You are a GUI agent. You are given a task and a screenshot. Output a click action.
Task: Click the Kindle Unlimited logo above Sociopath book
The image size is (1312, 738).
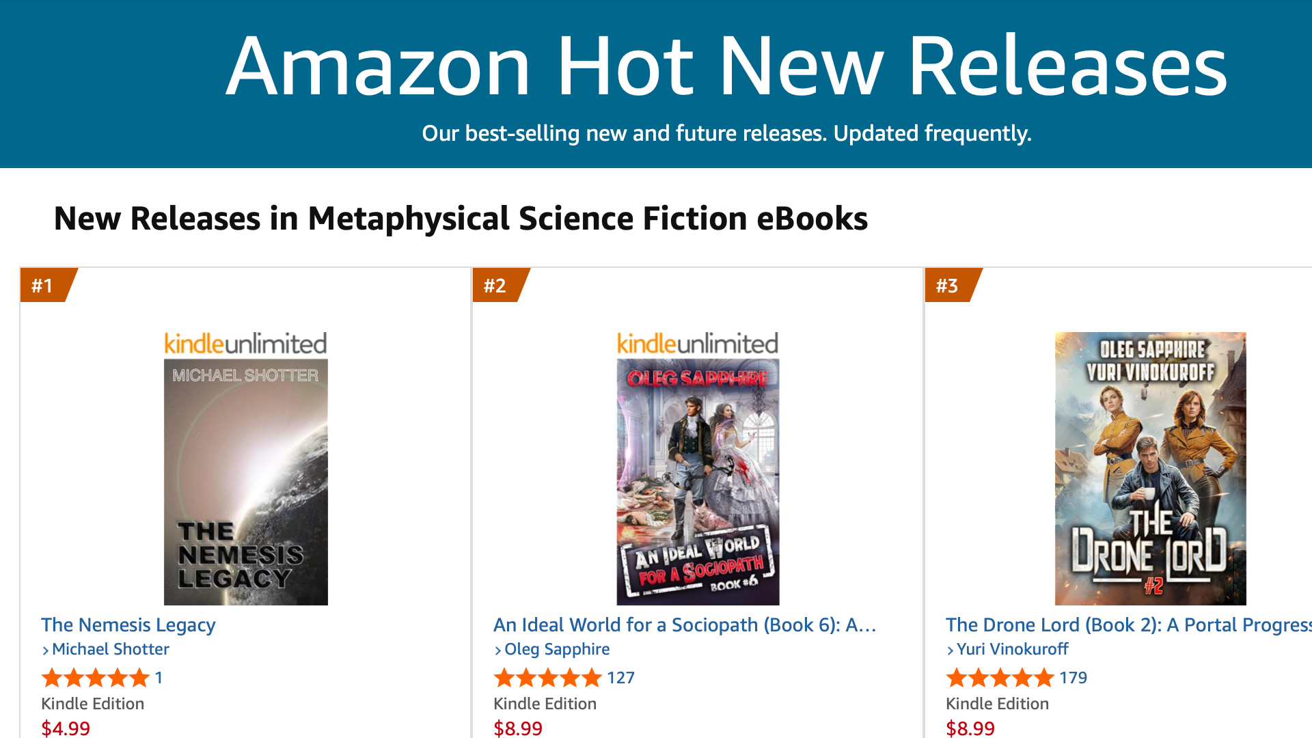(x=698, y=344)
